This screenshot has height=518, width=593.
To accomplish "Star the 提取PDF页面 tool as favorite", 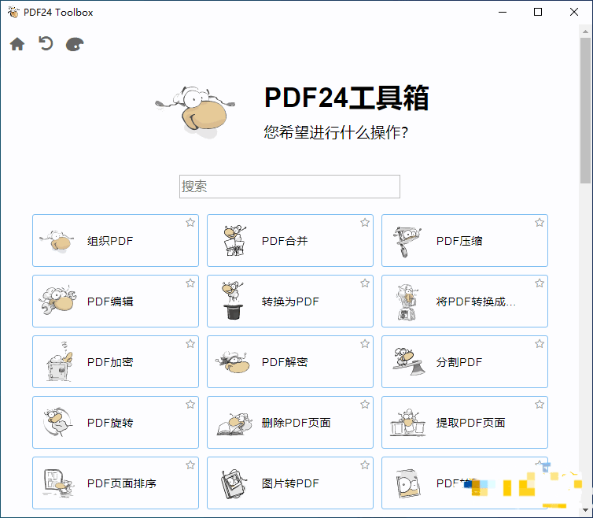I will (540, 405).
